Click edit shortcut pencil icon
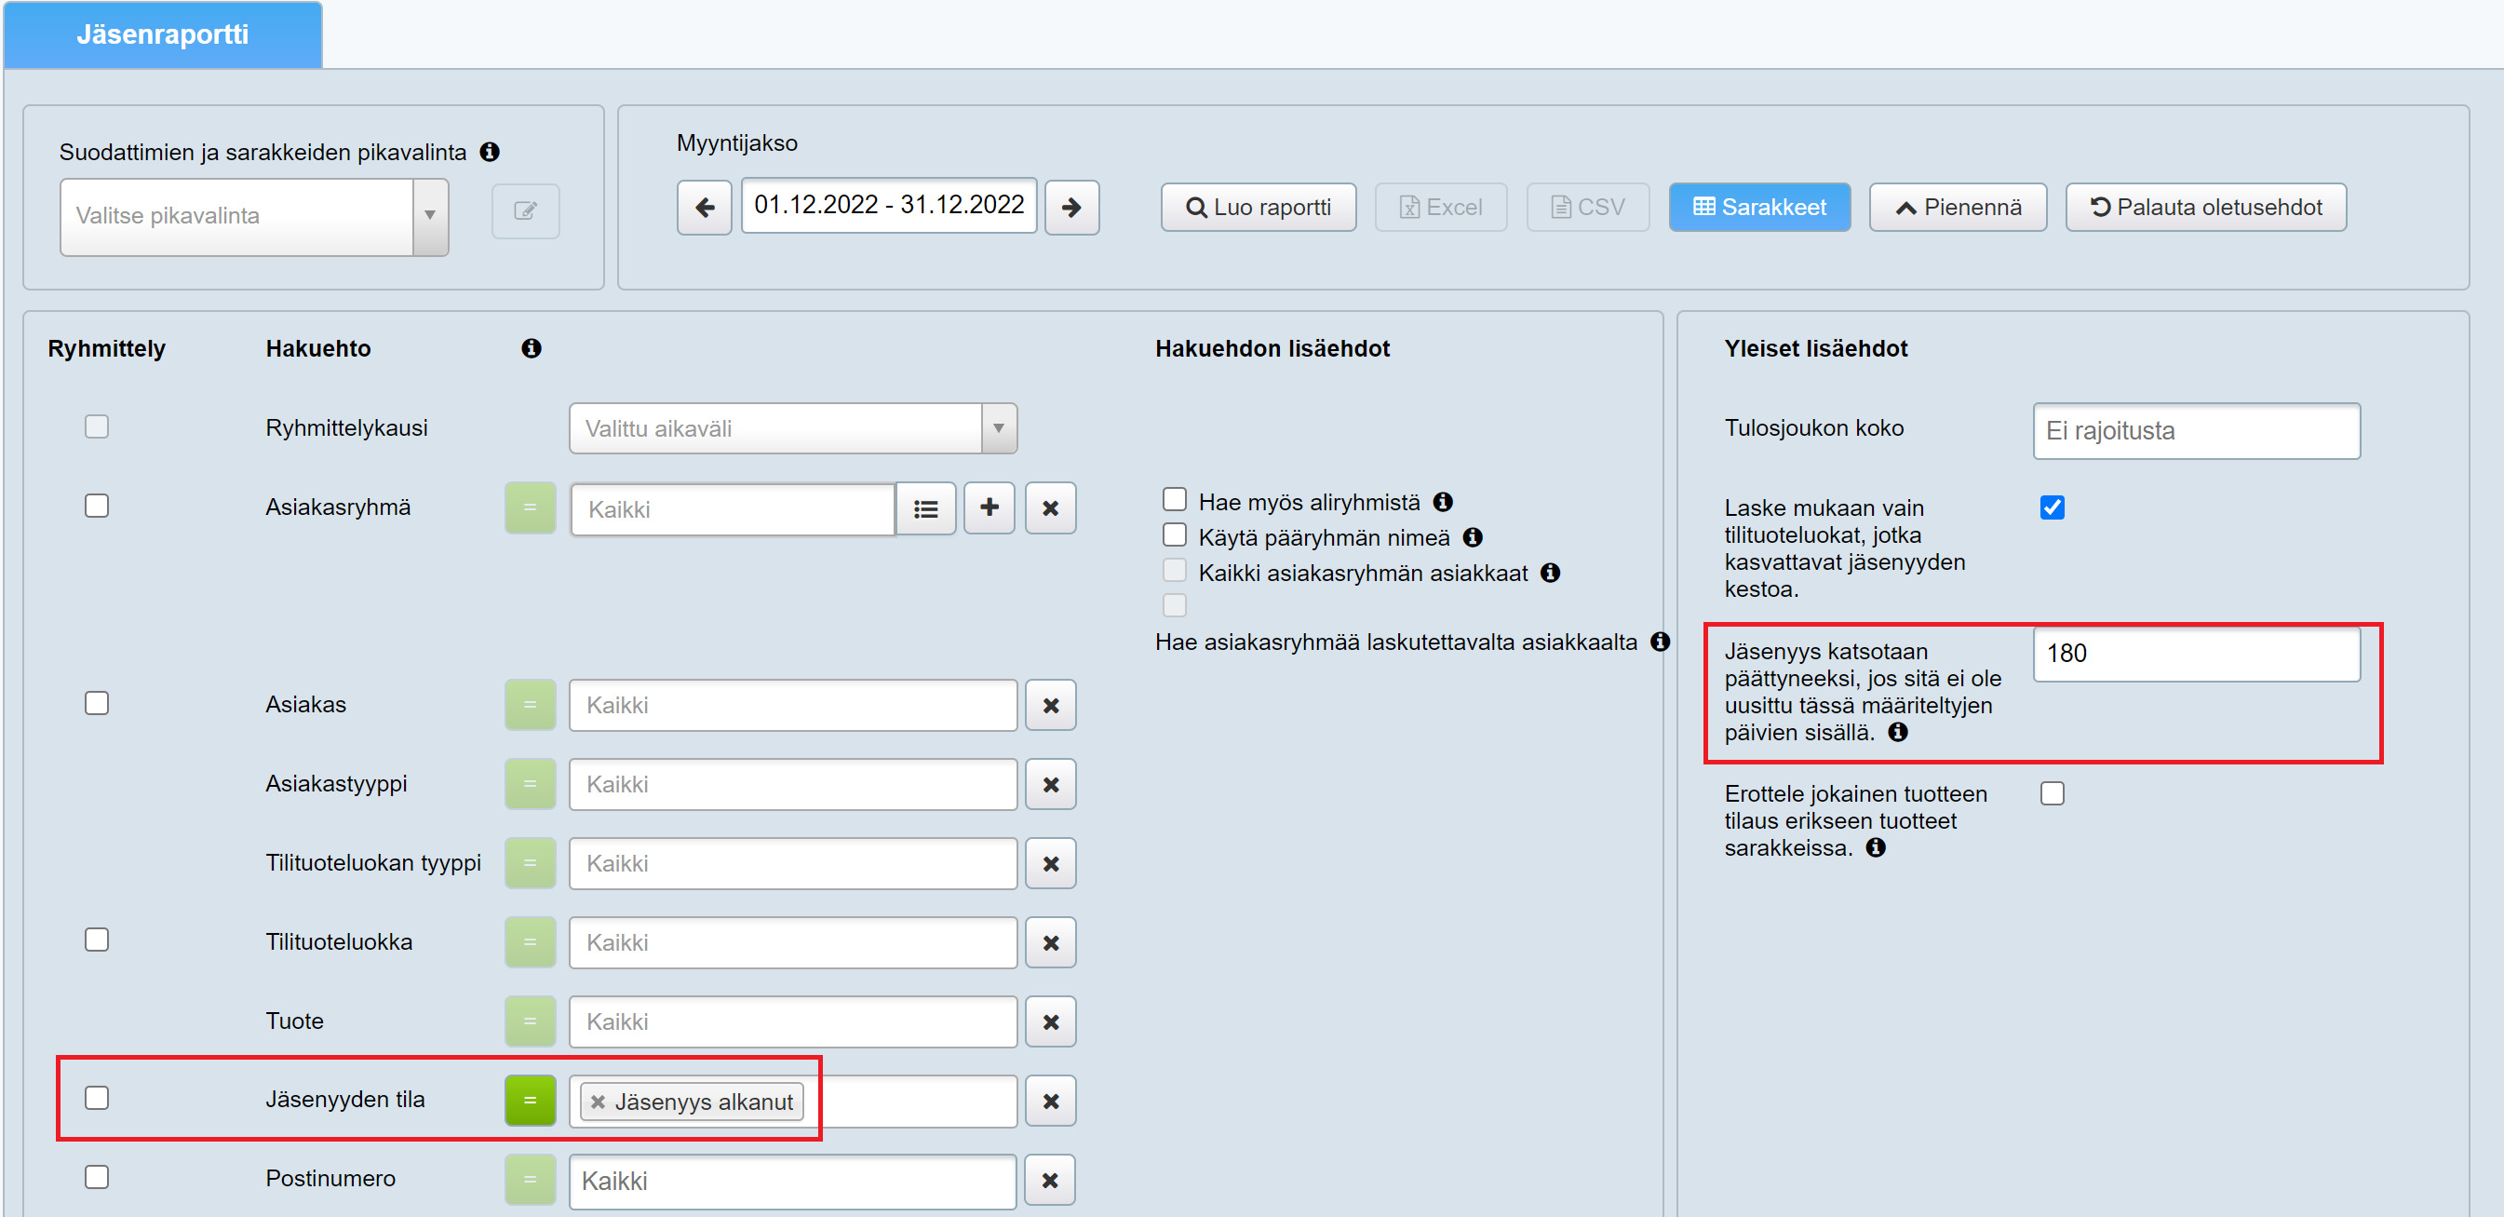This screenshot has width=2504, height=1217. [x=525, y=211]
